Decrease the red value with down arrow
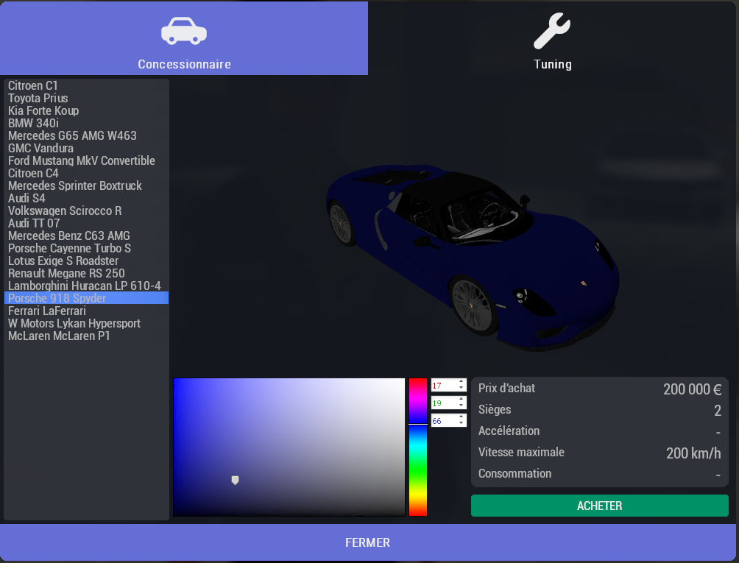 click(x=461, y=388)
